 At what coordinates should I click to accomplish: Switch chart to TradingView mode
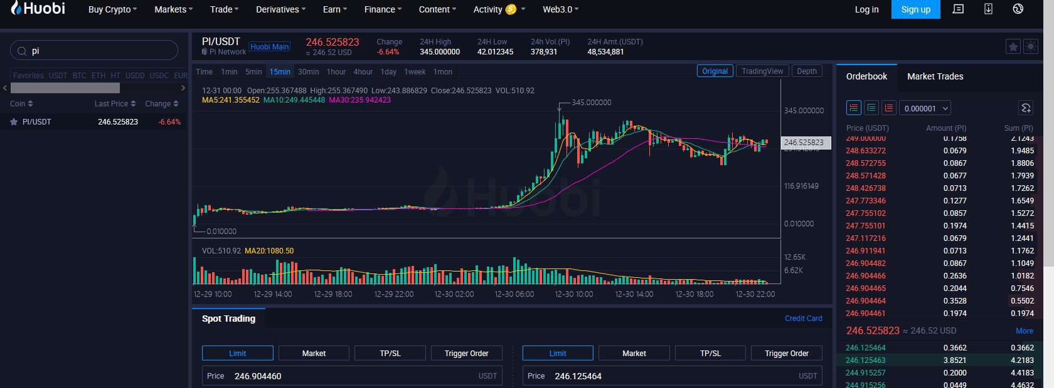(762, 71)
